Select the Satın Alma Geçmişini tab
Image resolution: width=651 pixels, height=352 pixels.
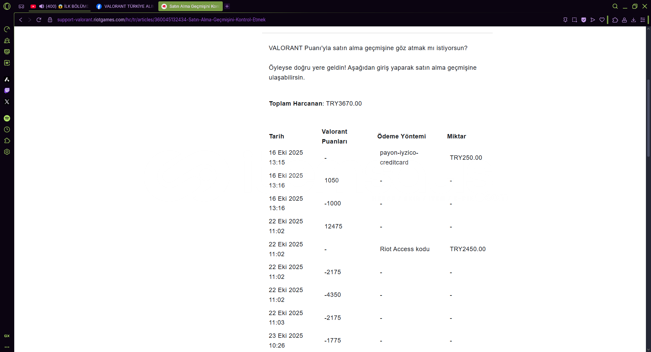pyautogui.click(x=191, y=6)
